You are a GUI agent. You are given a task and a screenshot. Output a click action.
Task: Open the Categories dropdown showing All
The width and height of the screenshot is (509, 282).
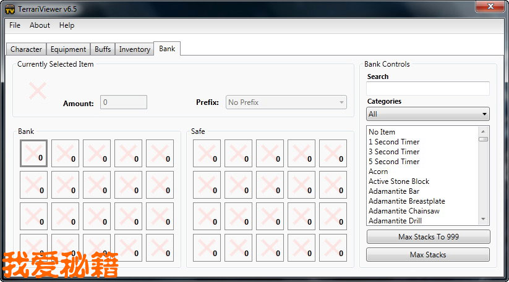pos(427,114)
